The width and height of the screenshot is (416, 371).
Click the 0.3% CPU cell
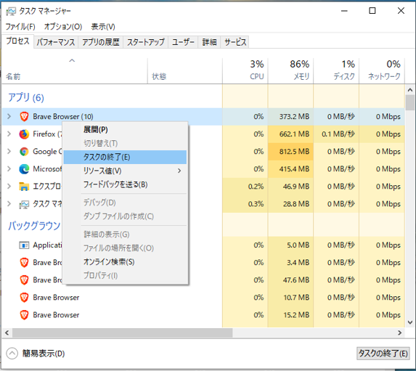pyautogui.click(x=245, y=204)
